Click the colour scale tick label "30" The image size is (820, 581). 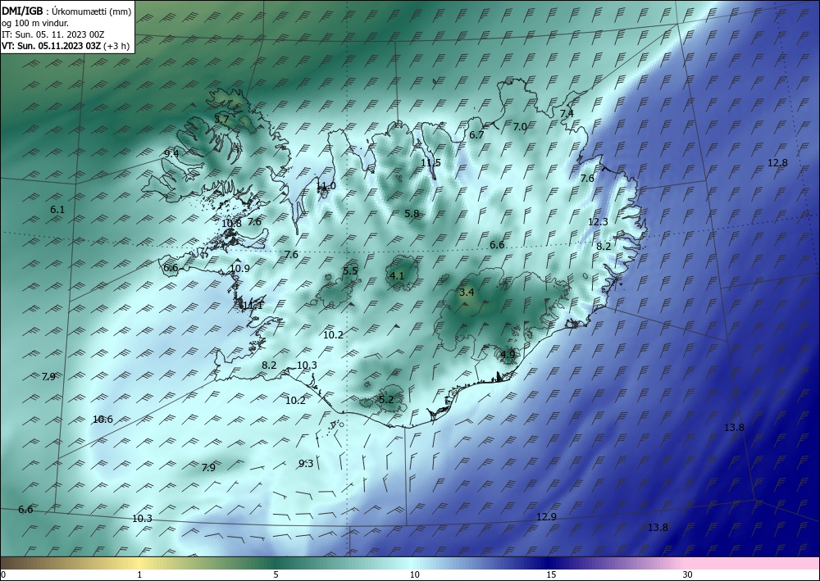tap(688, 574)
